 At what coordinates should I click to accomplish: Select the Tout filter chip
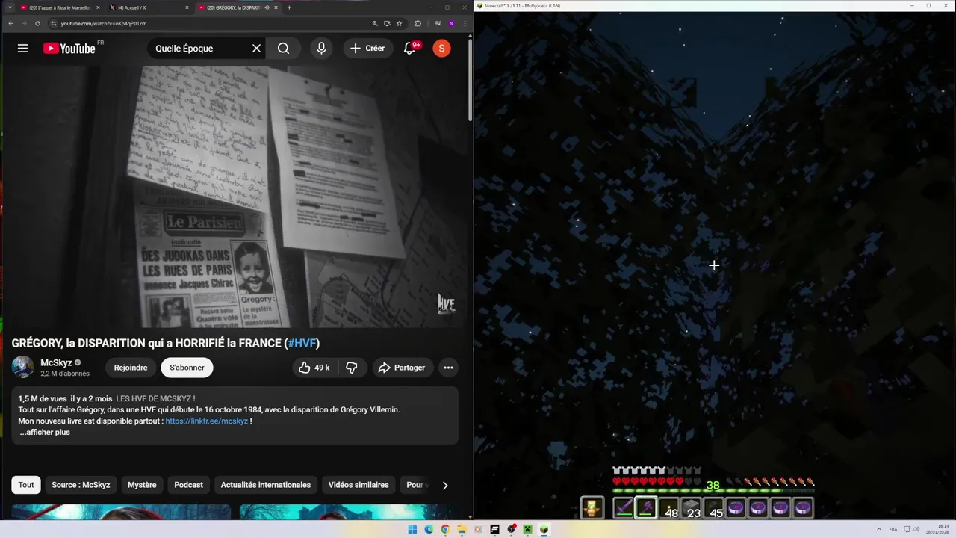(x=26, y=485)
